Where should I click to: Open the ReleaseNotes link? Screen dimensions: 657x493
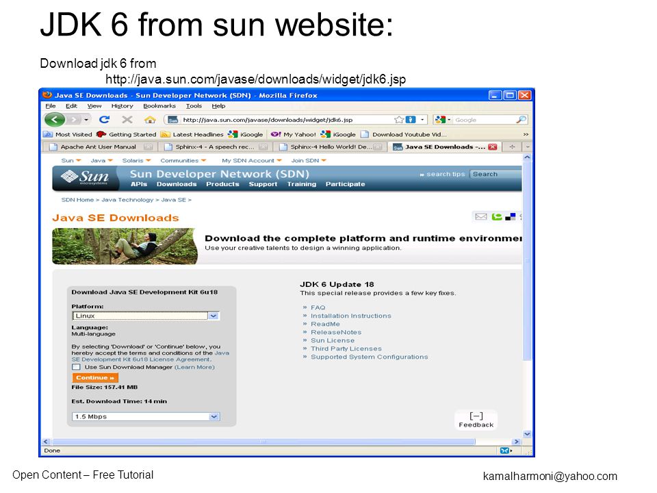[x=336, y=333]
